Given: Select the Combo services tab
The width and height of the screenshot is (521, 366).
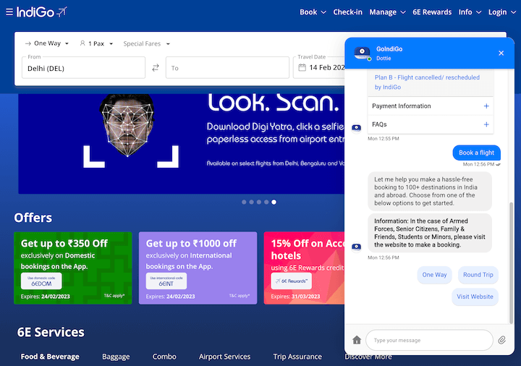Looking at the screenshot, I should (164, 357).
